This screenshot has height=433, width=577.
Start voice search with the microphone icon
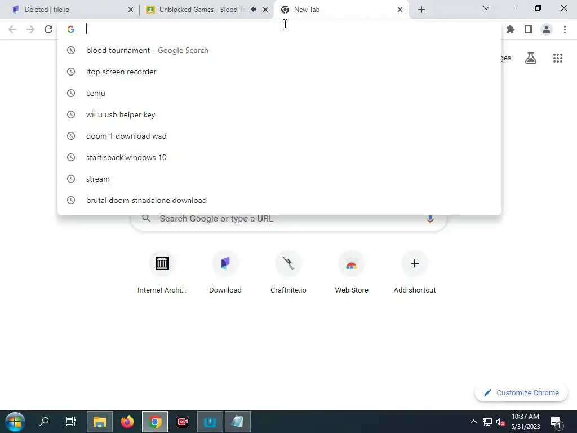point(430,219)
